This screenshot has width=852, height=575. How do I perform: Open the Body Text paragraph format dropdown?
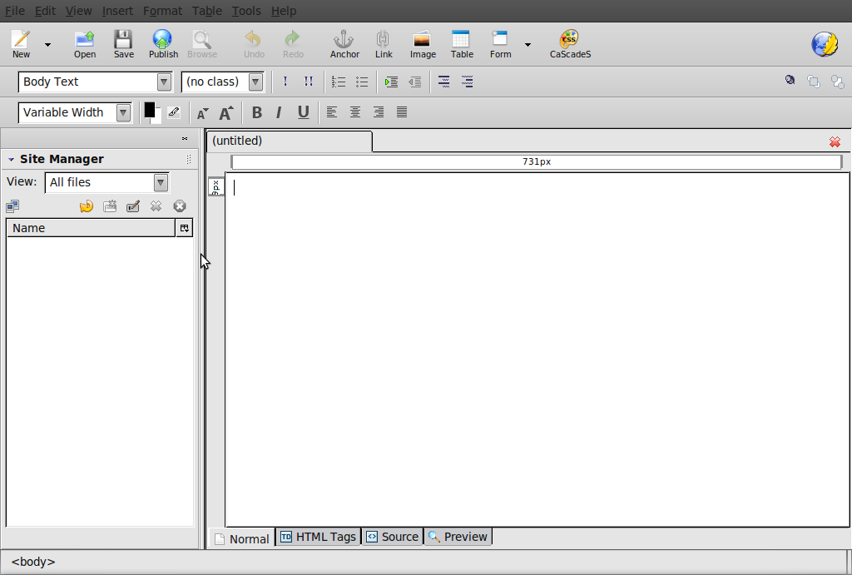pyautogui.click(x=95, y=82)
